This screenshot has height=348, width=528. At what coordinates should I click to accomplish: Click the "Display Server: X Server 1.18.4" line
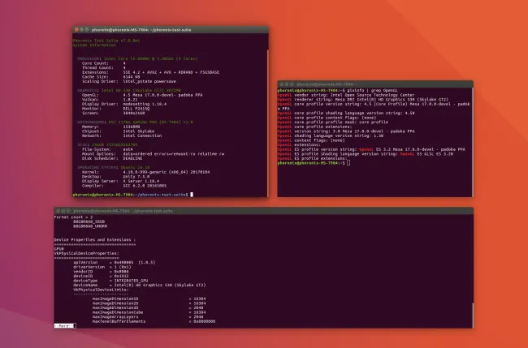[x=120, y=181]
